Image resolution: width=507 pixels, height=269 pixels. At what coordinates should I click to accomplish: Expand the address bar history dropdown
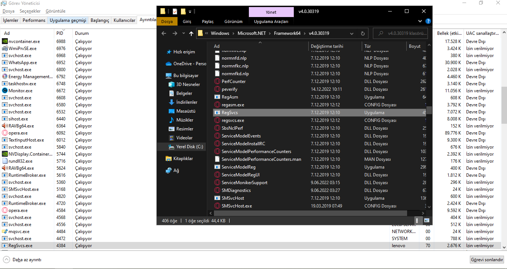tap(352, 33)
